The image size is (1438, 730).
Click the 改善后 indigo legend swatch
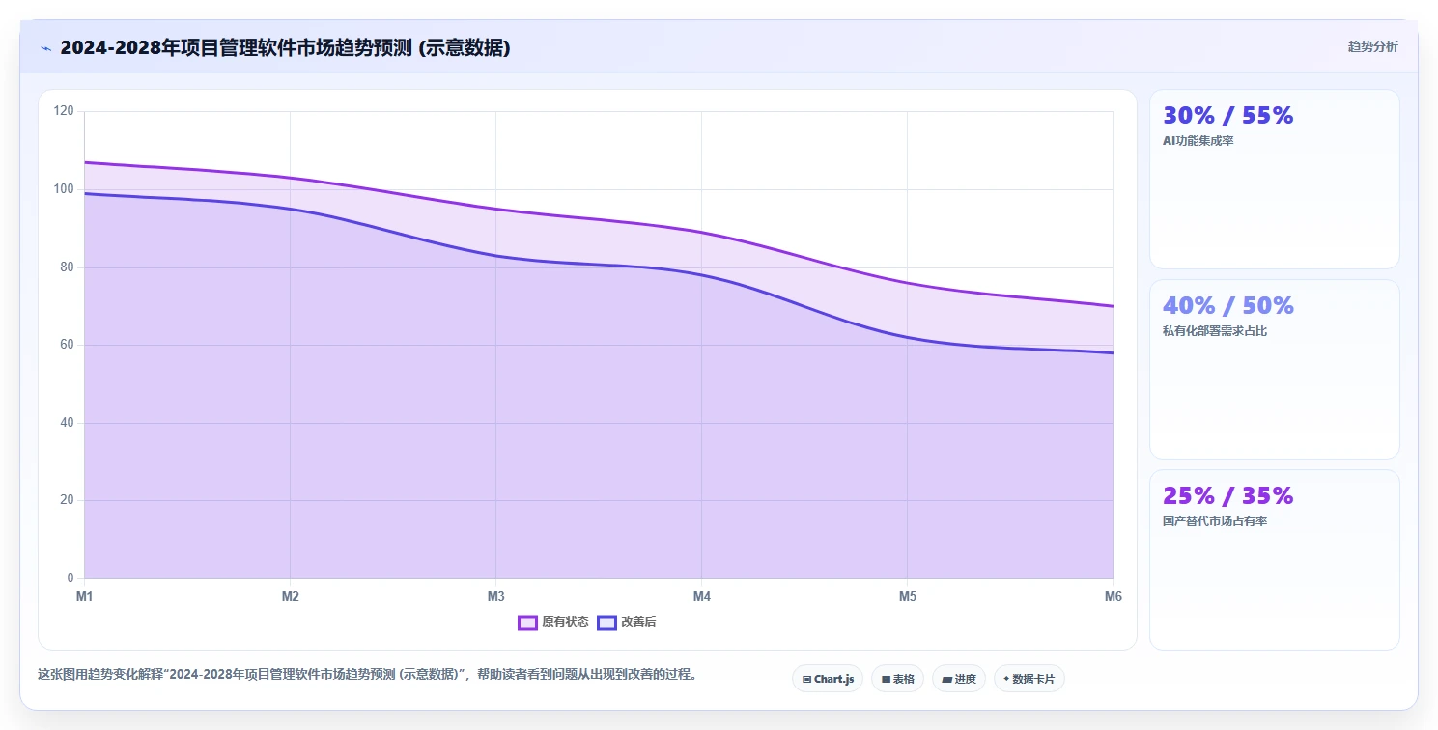pos(606,622)
